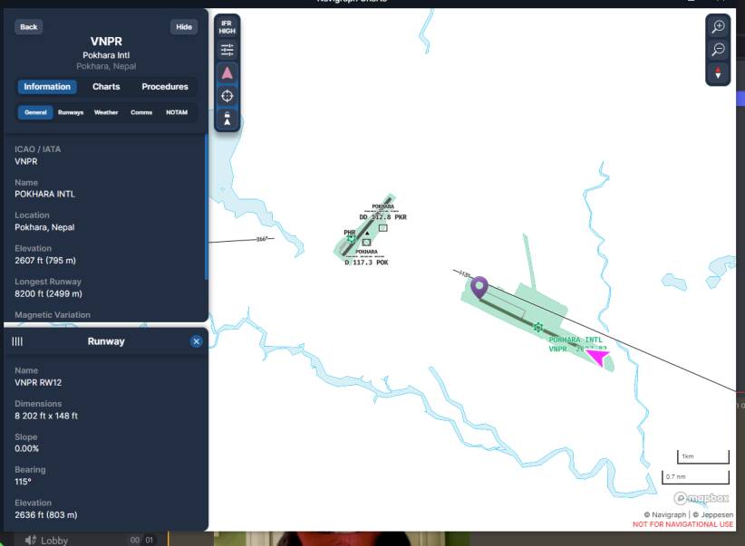Click the Runway panel drag handle bars
Image resolution: width=745 pixels, height=546 pixels.
pos(17,341)
